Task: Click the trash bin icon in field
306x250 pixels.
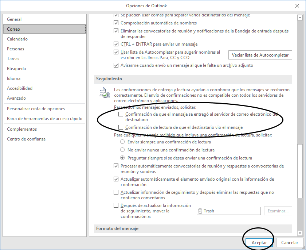Action: coord(200,211)
